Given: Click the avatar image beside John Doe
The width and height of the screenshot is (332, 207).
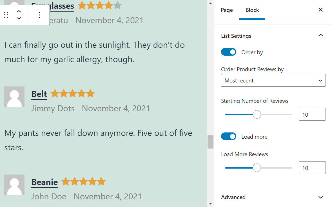Looking at the screenshot, I should tap(14, 184).
